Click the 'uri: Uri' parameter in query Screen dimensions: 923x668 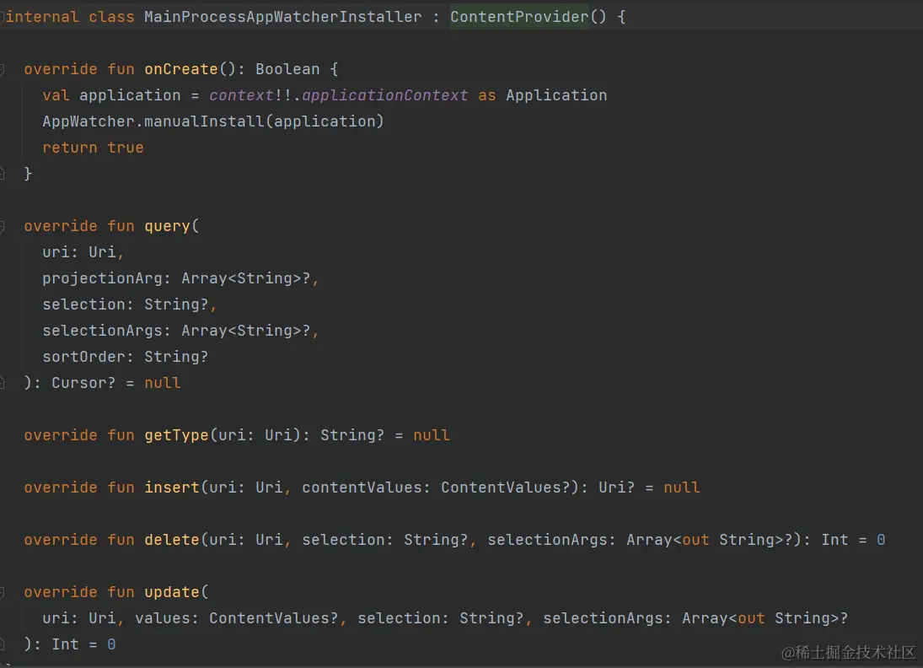pyautogui.click(x=79, y=252)
